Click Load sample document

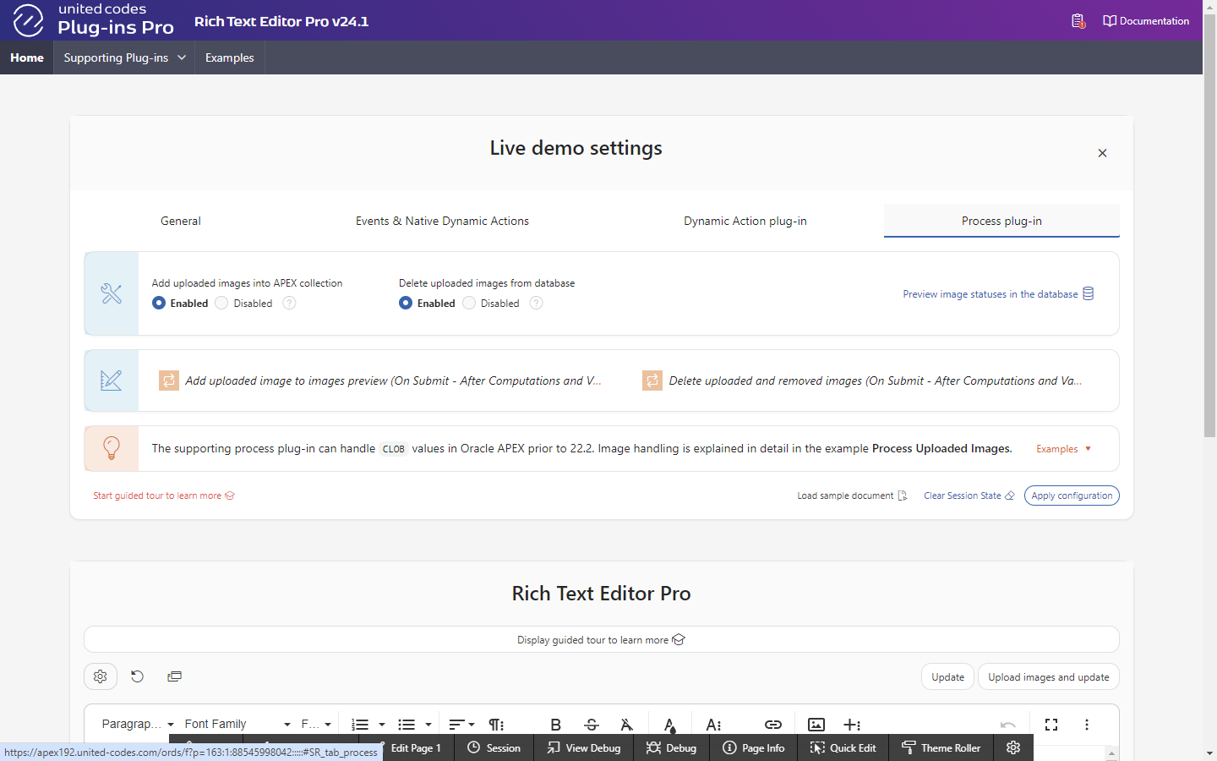pos(852,495)
